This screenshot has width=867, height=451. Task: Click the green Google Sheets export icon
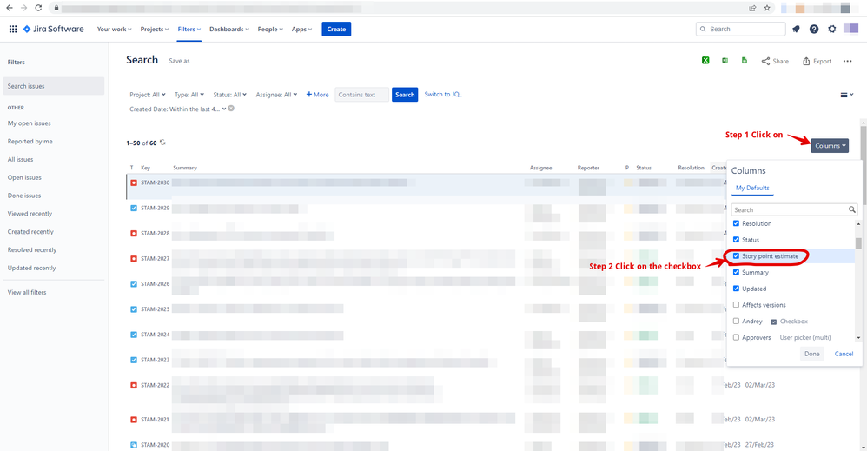point(745,60)
